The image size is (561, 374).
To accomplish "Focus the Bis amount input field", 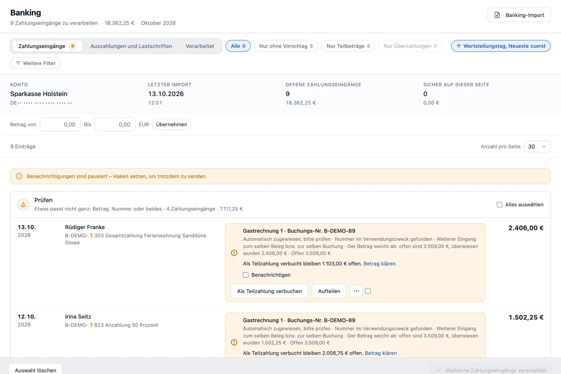I will click(x=115, y=124).
